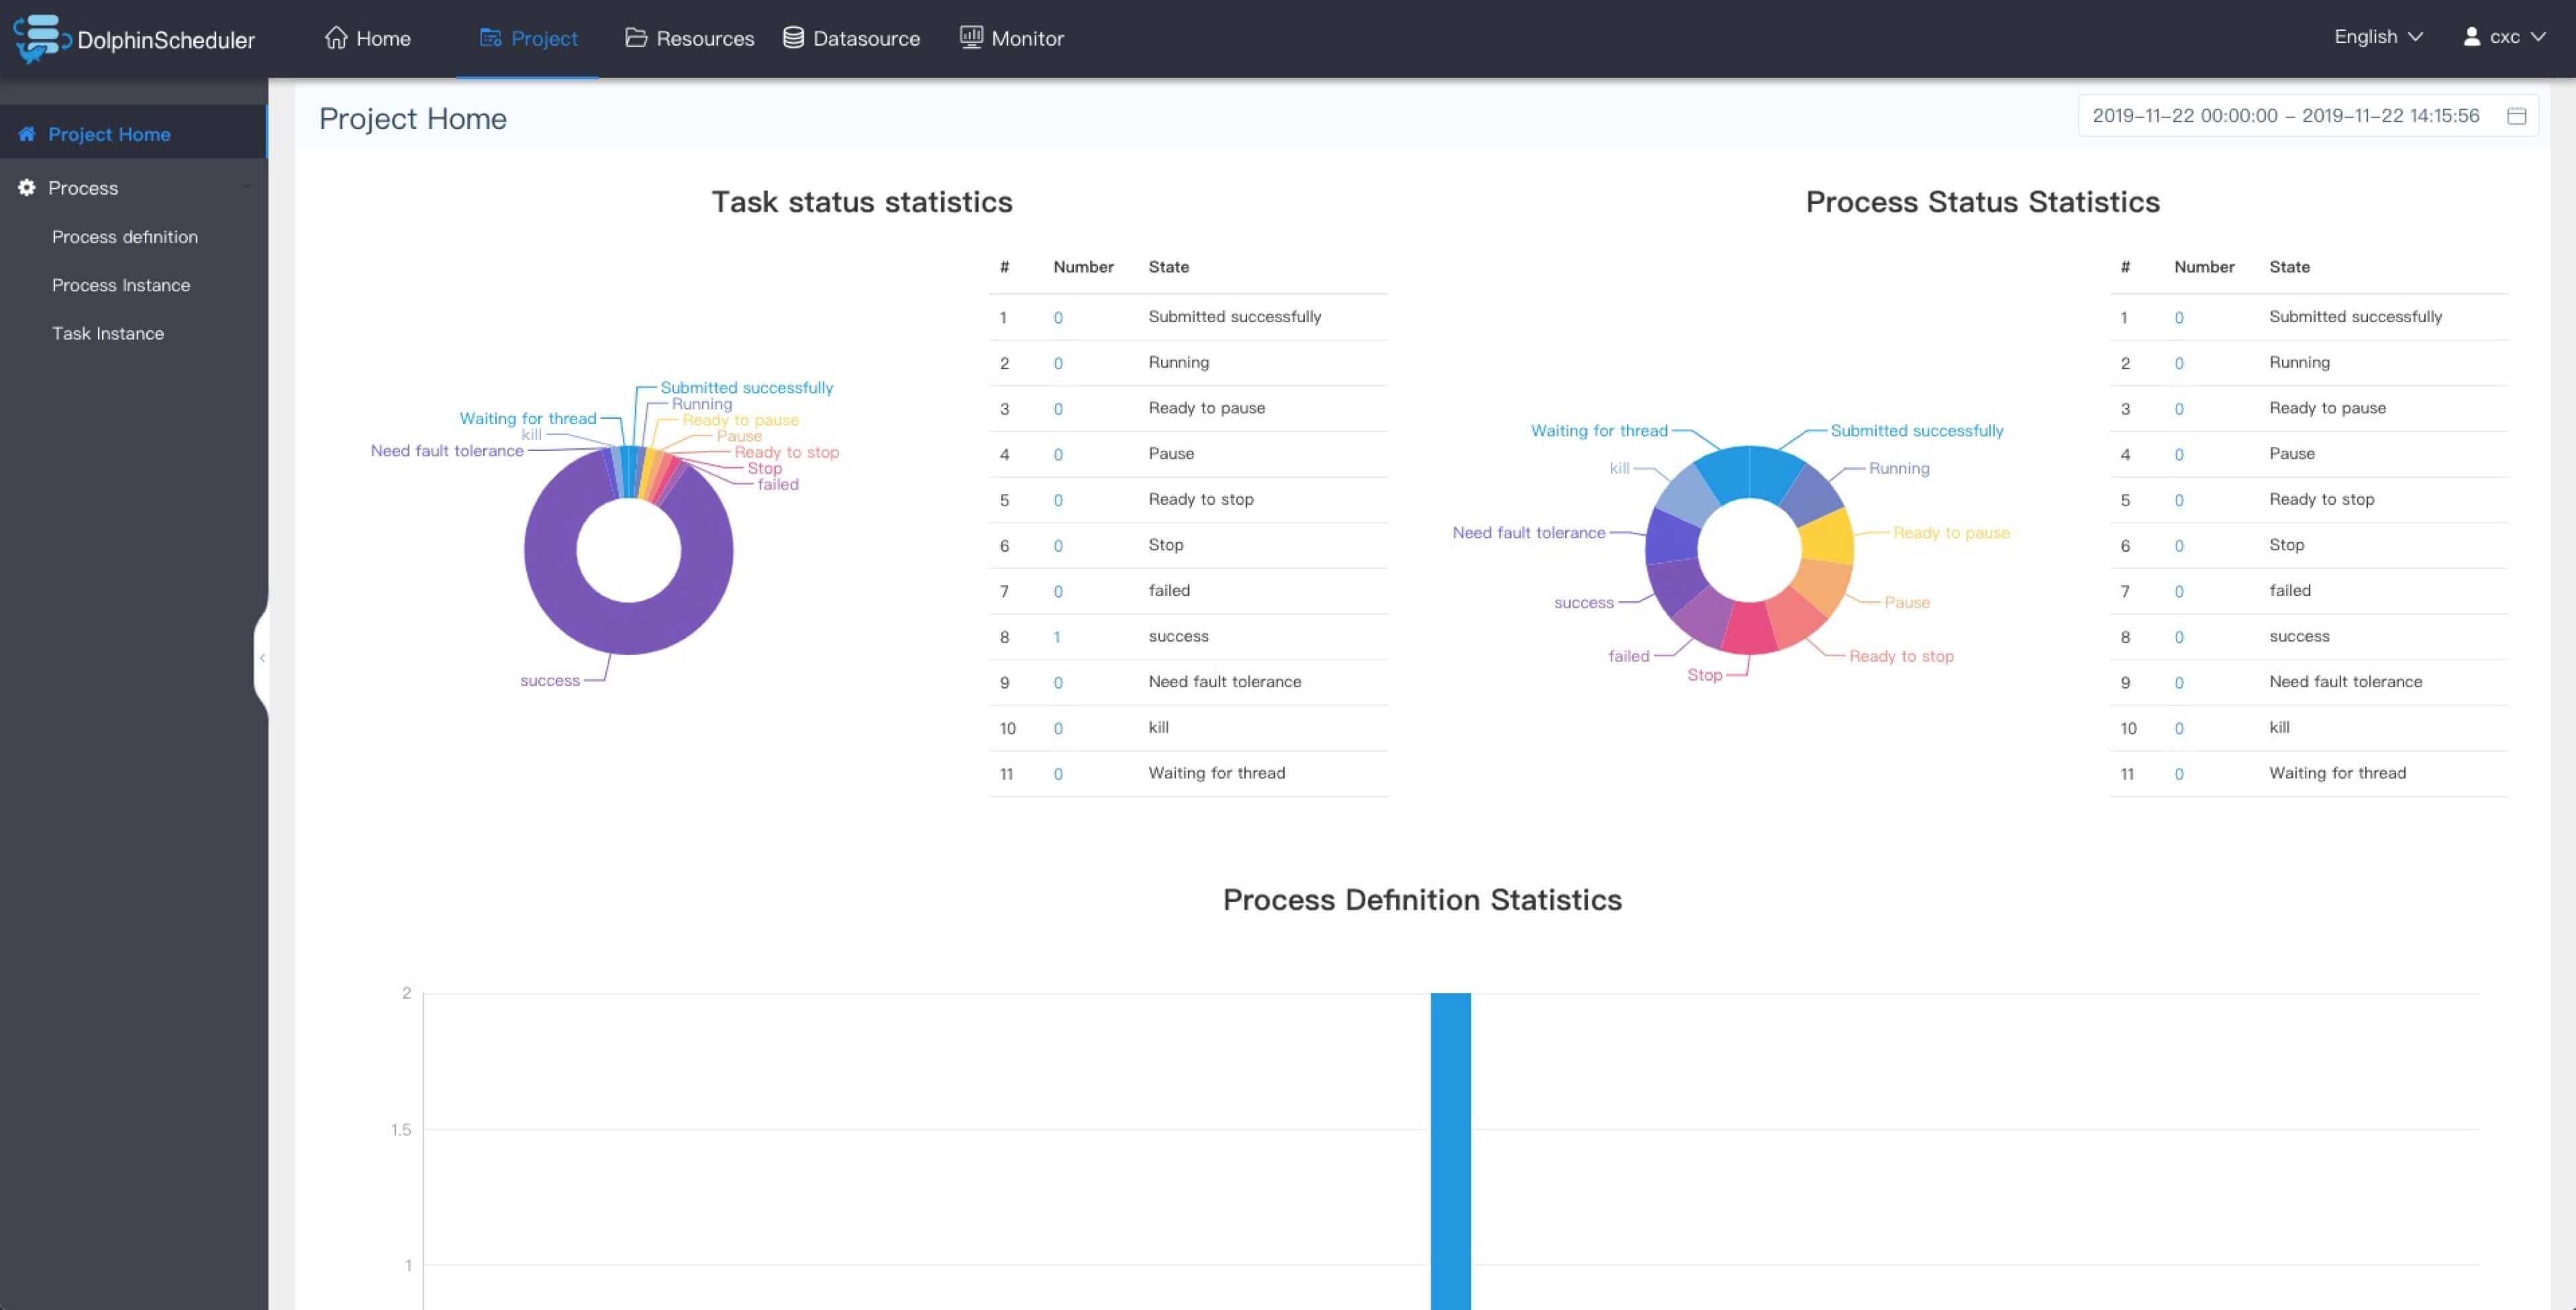Click the date range input field

2285,116
